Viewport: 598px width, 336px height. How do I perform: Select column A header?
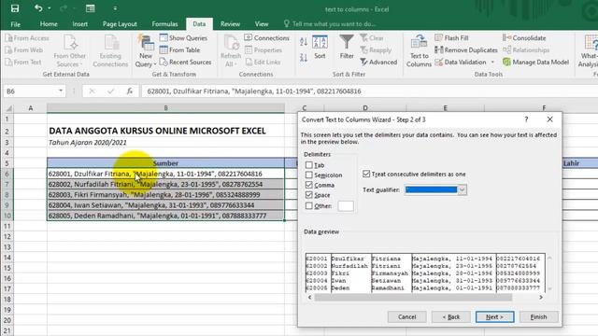point(31,108)
